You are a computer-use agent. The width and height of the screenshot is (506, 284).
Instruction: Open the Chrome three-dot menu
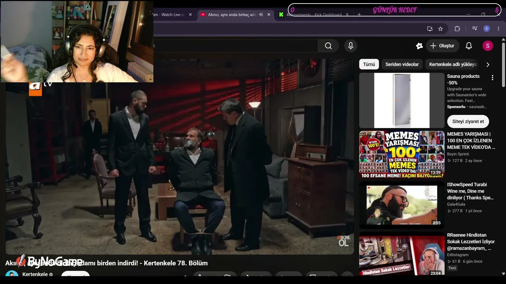pos(498,28)
